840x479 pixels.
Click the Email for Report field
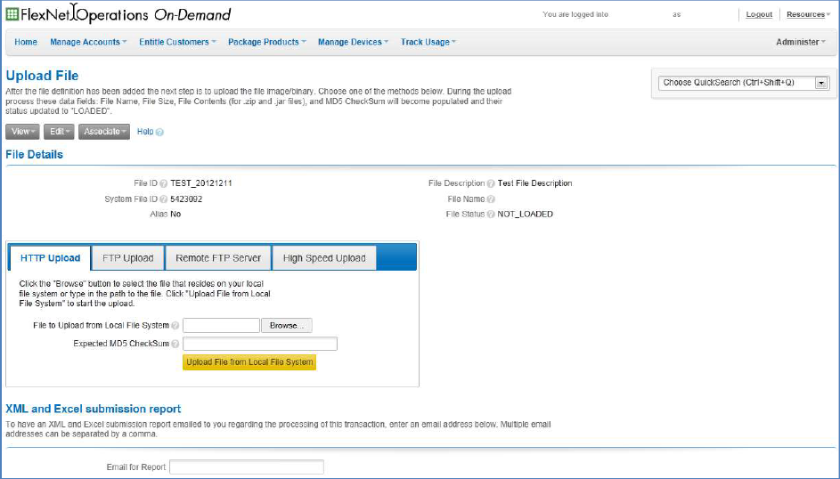click(x=247, y=467)
